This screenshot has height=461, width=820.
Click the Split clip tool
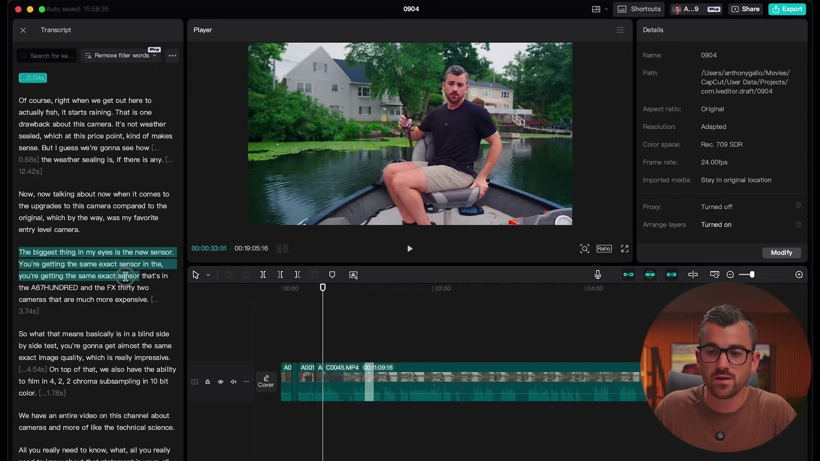(263, 275)
